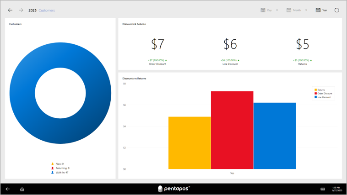Click the taskbar back arrow
Viewport: 347px width, 195px height.
pyautogui.click(x=8, y=189)
